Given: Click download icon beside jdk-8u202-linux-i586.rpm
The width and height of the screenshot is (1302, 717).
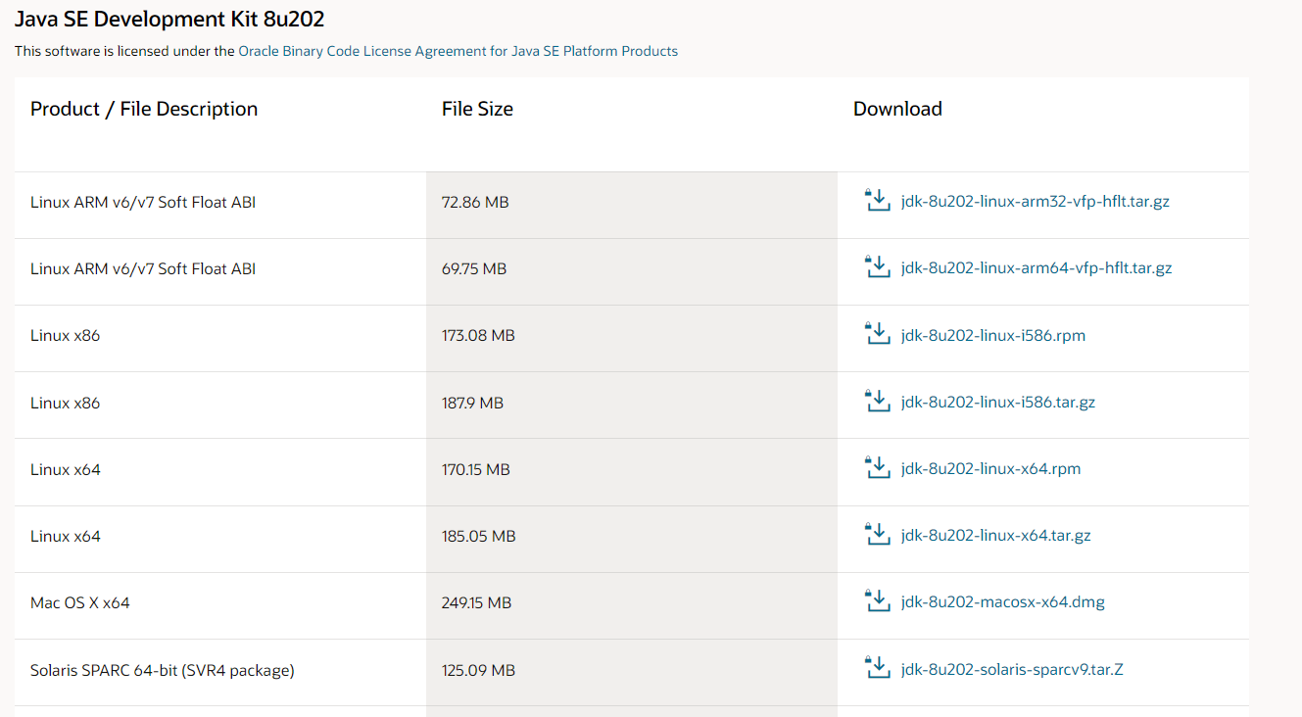Looking at the screenshot, I should [x=877, y=334].
